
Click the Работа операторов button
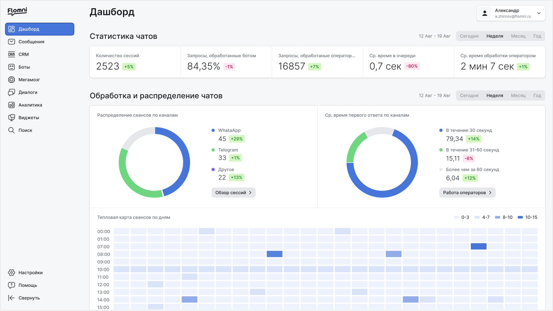tap(467, 193)
